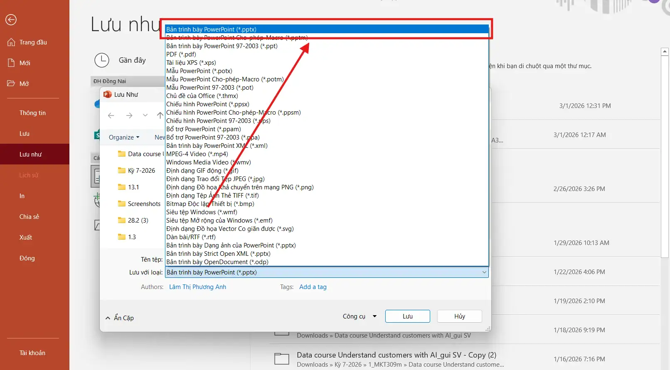Open Công cụ tools dropdown
The width and height of the screenshot is (670, 370).
(360, 316)
